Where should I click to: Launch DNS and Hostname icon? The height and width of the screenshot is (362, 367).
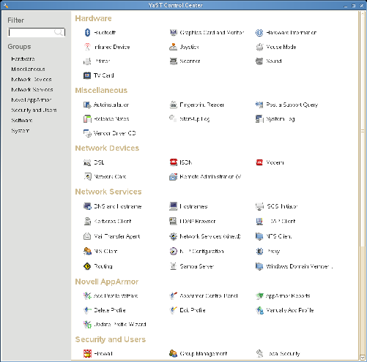tap(87, 206)
